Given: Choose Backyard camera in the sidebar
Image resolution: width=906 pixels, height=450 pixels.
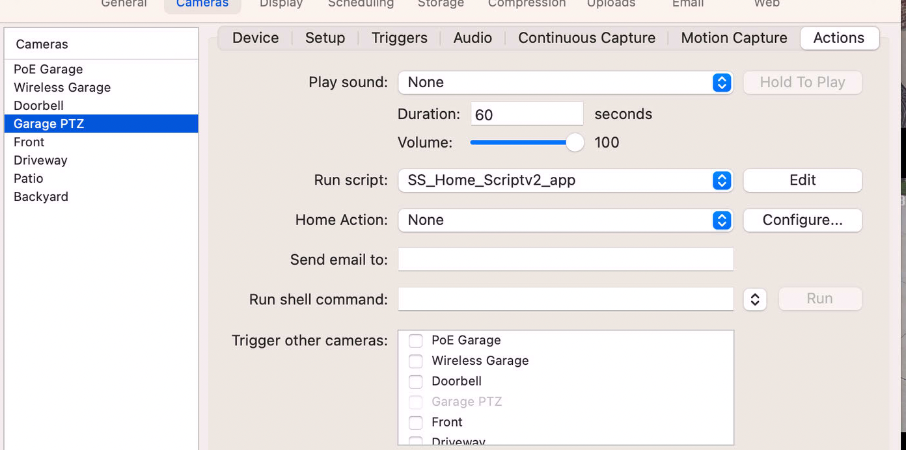Looking at the screenshot, I should click(40, 196).
